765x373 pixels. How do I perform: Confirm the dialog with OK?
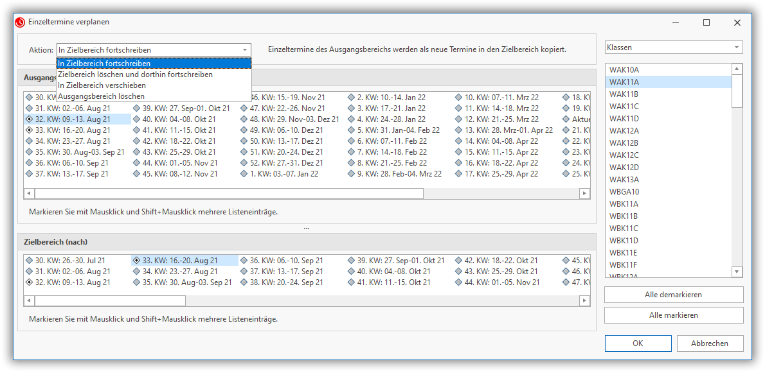click(x=637, y=343)
